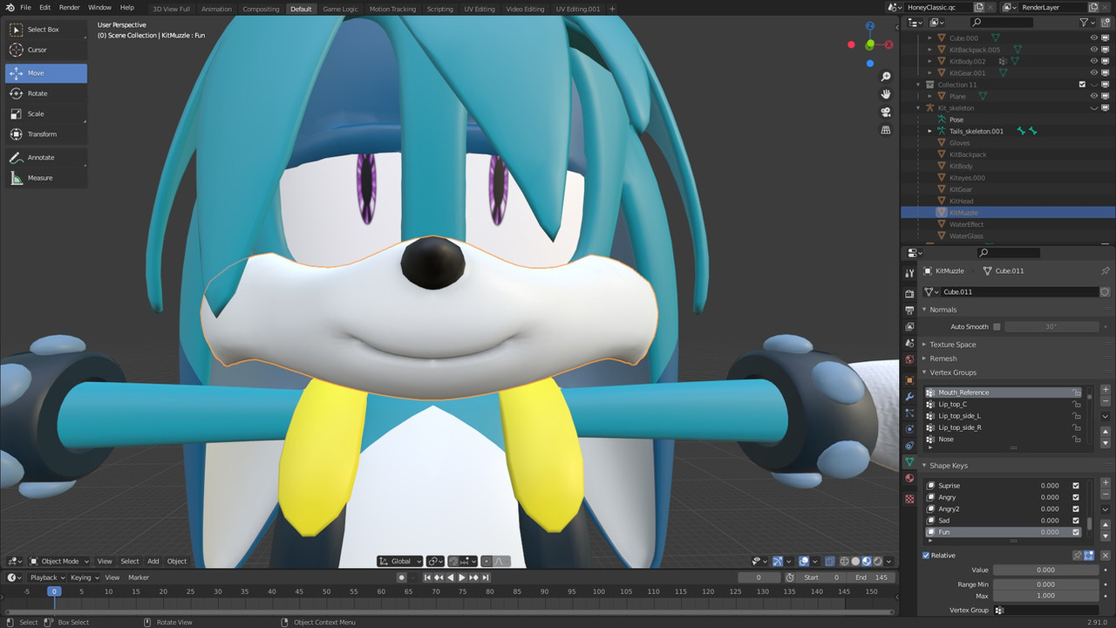The width and height of the screenshot is (1116, 628).
Task: Pick the Scale tool
Action: coord(45,113)
